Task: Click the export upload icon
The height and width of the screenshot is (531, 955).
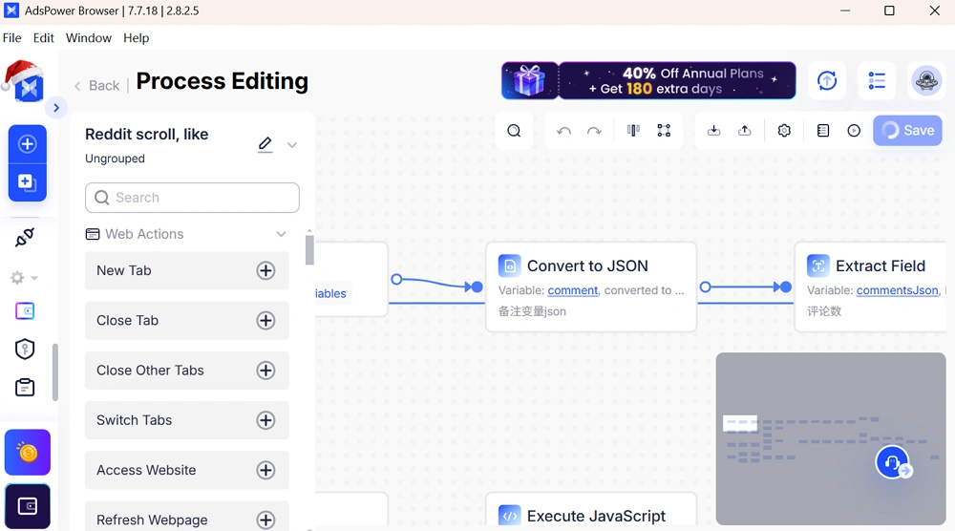Action: [744, 130]
